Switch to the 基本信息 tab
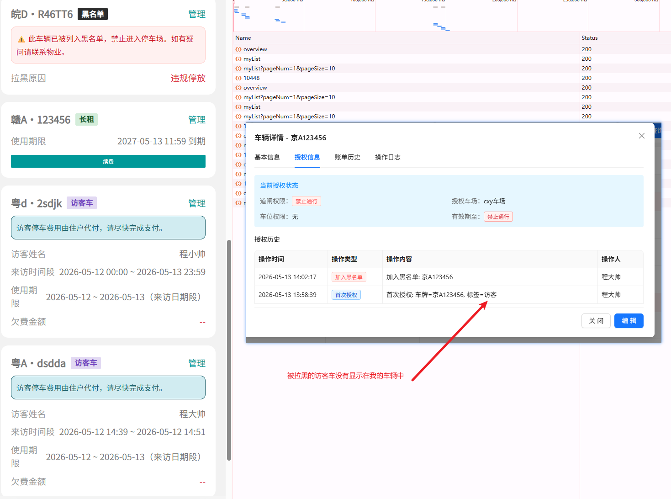Image resolution: width=671 pixels, height=499 pixels. point(267,157)
